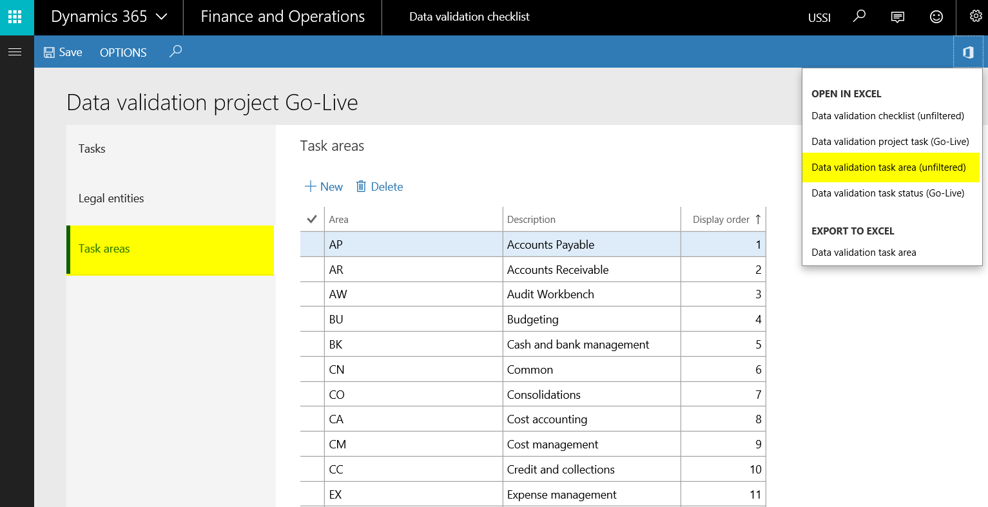Choose Data validation task area (unfiltered)

[x=888, y=167]
